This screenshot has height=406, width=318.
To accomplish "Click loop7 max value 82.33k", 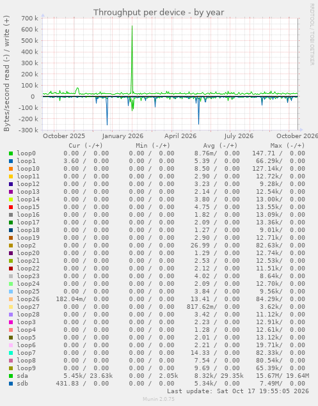I will (267, 353).
